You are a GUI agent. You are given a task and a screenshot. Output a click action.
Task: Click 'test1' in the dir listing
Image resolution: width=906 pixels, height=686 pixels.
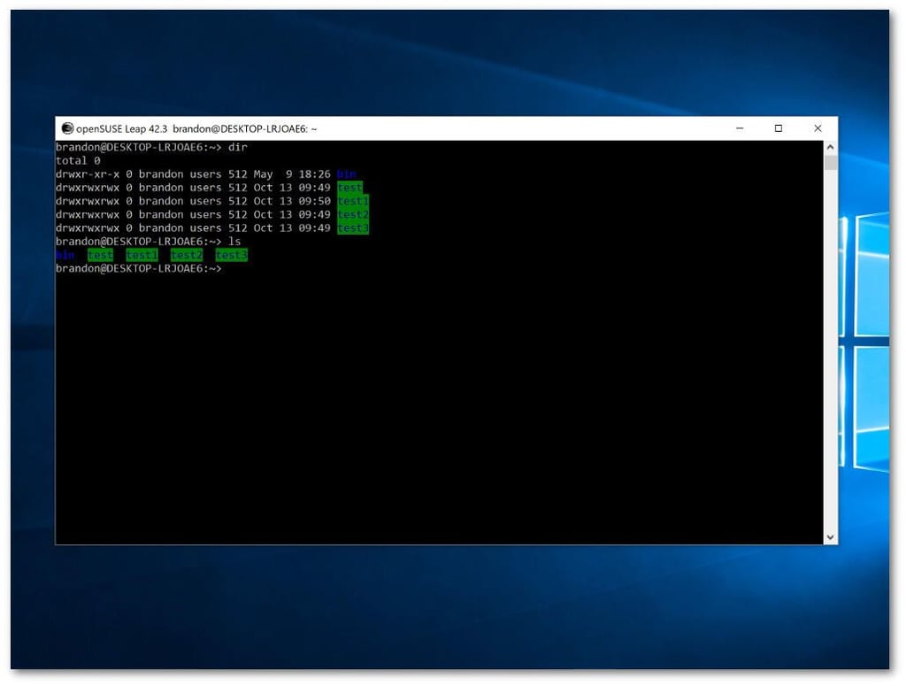(x=353, y=201)
